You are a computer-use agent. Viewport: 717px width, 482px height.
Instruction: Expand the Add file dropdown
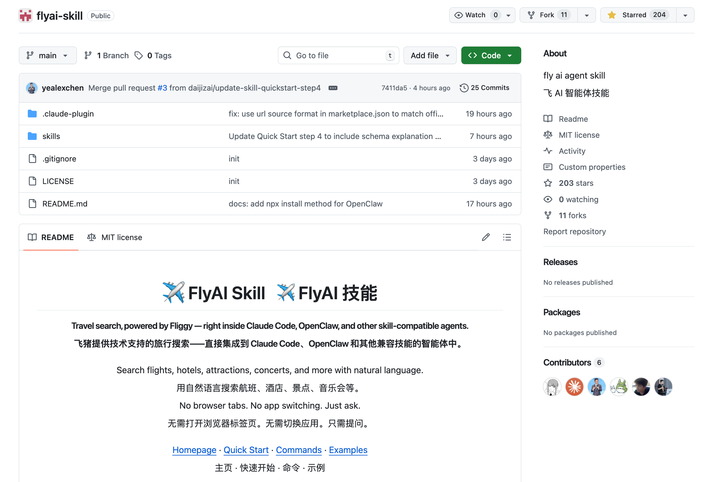pyautogui.click(x=430, y=55)
